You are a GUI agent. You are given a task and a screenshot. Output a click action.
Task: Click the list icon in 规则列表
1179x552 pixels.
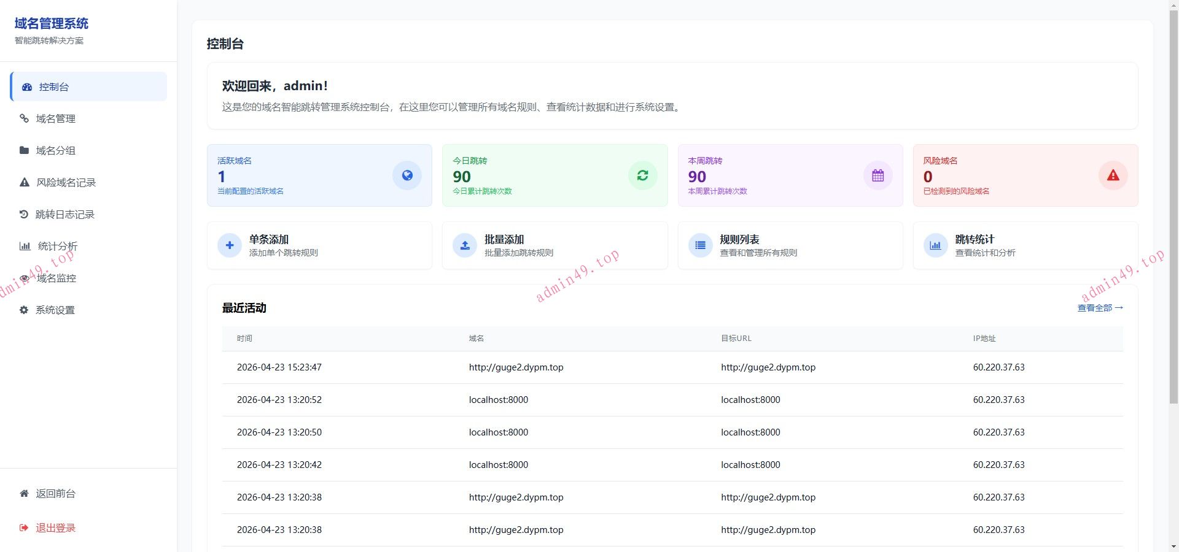click(700, 245)
